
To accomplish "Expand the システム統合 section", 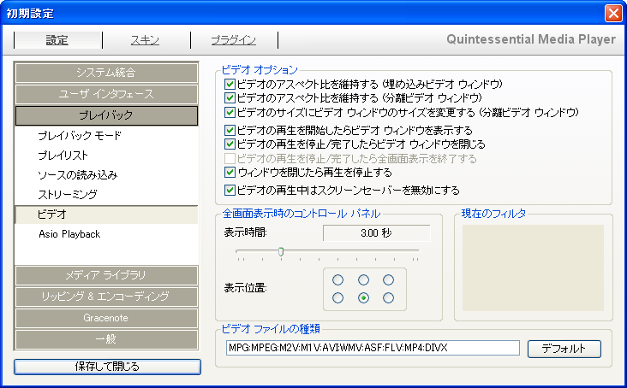I will point(107,73).
